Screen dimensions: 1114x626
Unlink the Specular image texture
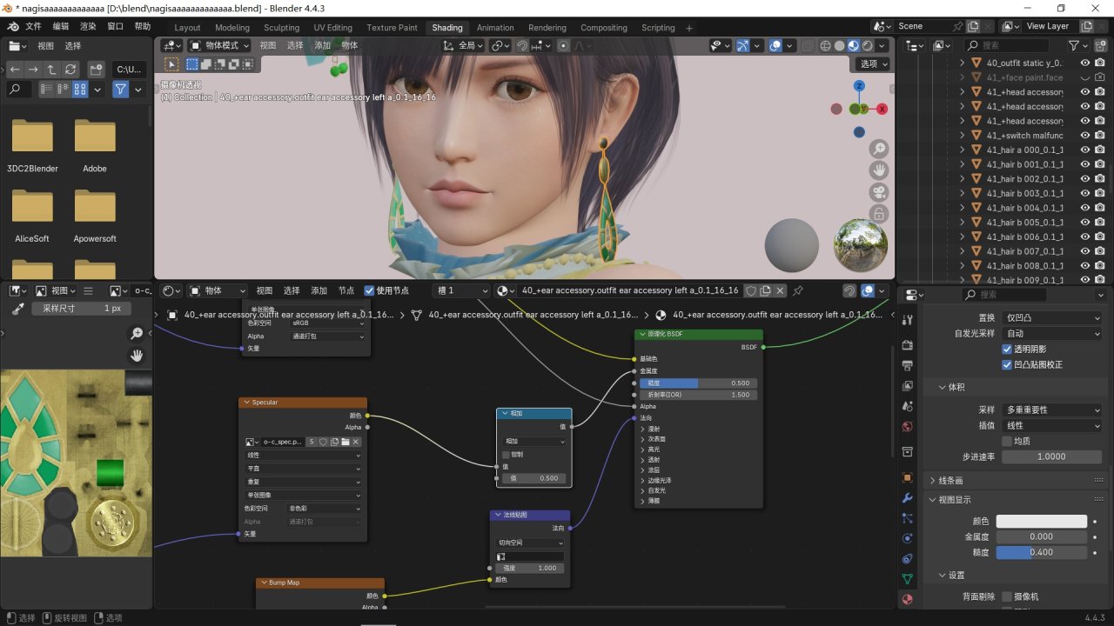355,442
